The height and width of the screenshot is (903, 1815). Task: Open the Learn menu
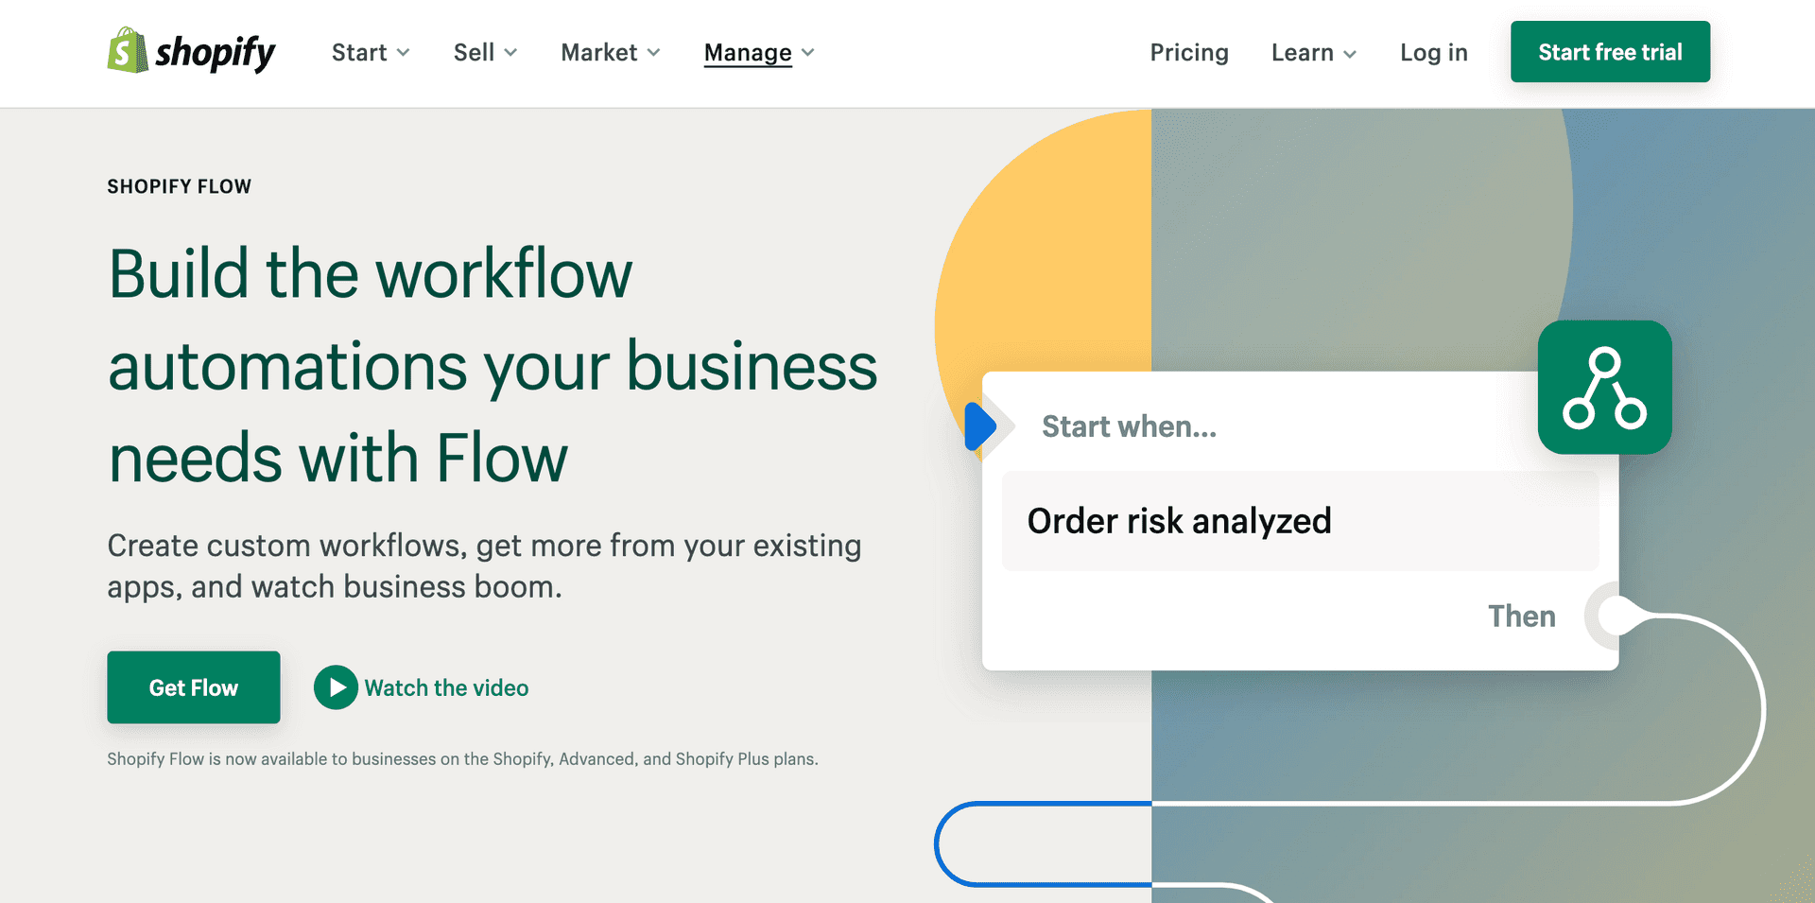click(1302, 53)
